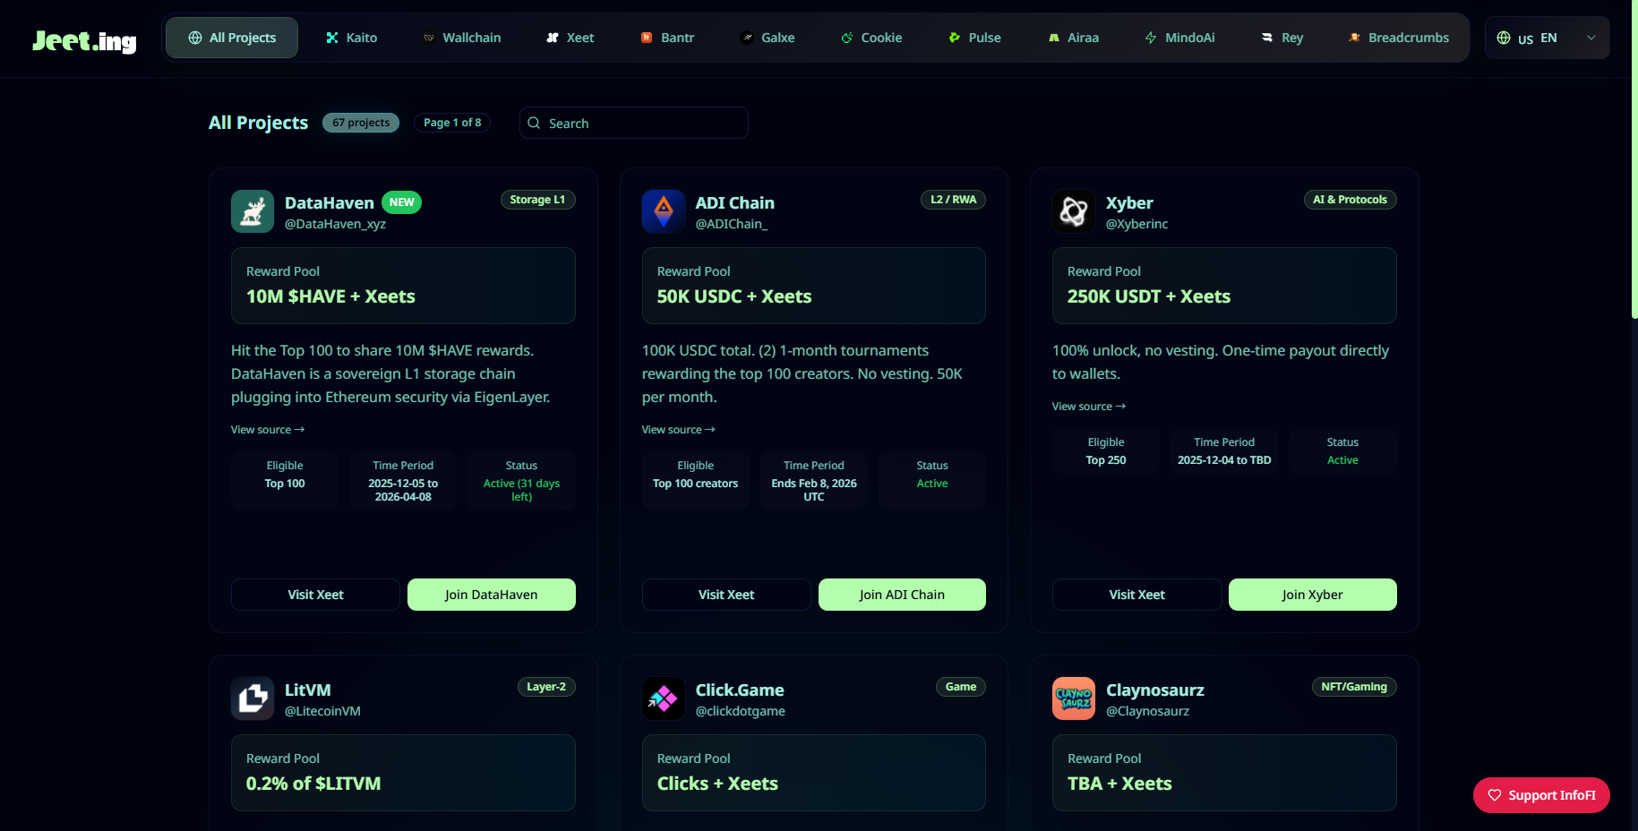1638x831 pixels.
Task: Click the TBA + Xeets reward
Action: (1119, 784)
